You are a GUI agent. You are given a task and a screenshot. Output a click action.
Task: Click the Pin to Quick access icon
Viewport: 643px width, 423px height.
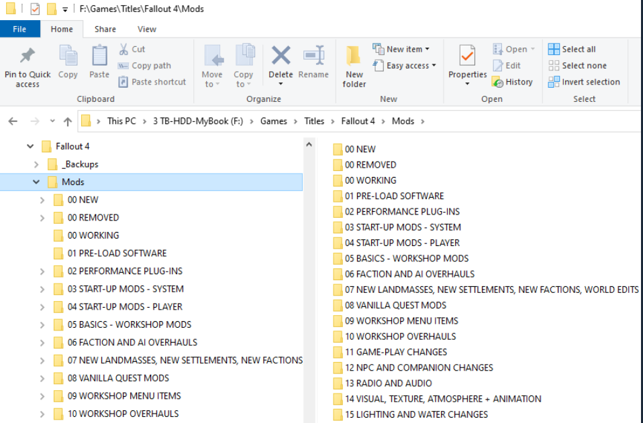[x=28, y=55]
